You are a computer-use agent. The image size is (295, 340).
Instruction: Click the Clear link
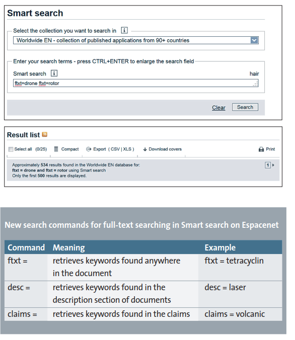coord(218,108)
